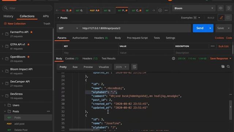Collapse the Posts folder

(x=5, y=111)
